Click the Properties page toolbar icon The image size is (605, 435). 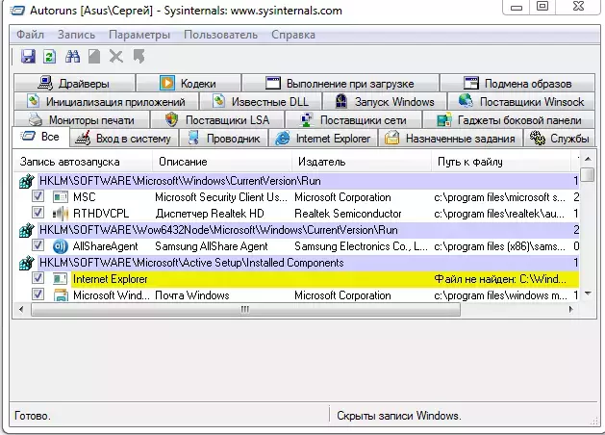pyautogui.click(x=94, y=57)
